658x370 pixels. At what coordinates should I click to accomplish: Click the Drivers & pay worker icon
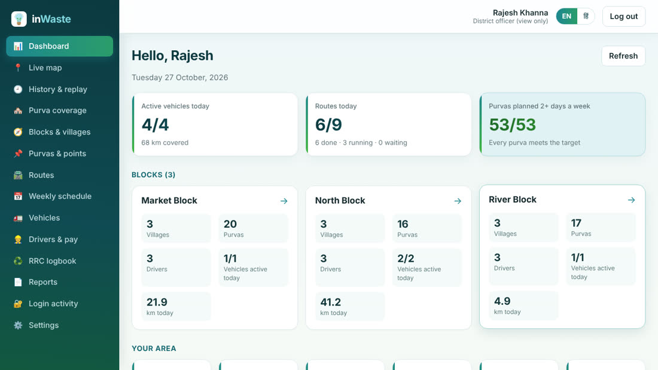pos(17,239)
